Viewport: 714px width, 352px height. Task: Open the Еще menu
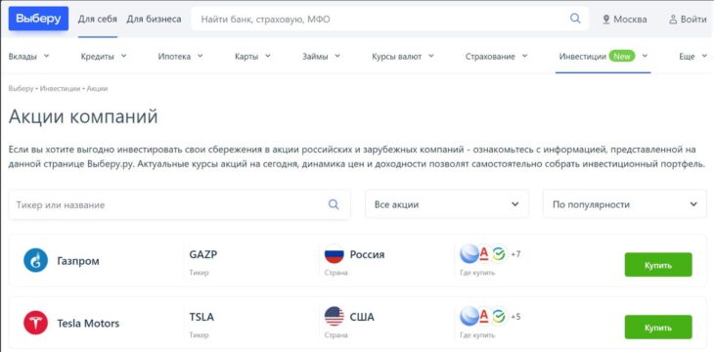[693, 57]
